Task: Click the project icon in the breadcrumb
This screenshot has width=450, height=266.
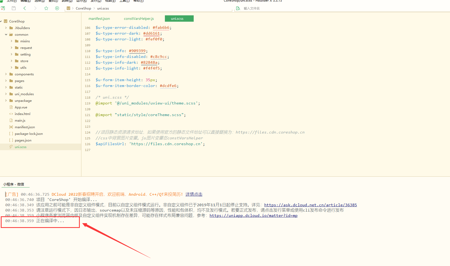Action: tap(68, 8)
